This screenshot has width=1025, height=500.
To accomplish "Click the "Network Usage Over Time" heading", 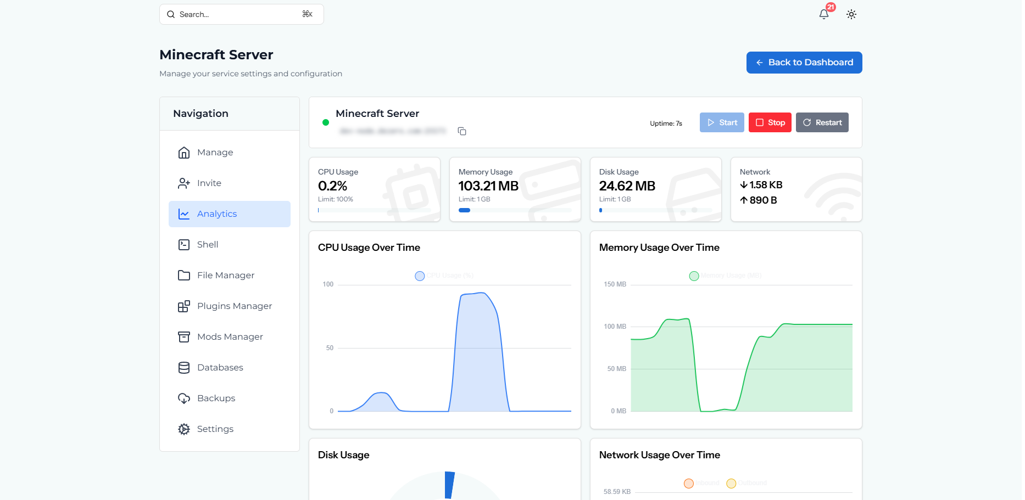I will (x=660, y=455).
